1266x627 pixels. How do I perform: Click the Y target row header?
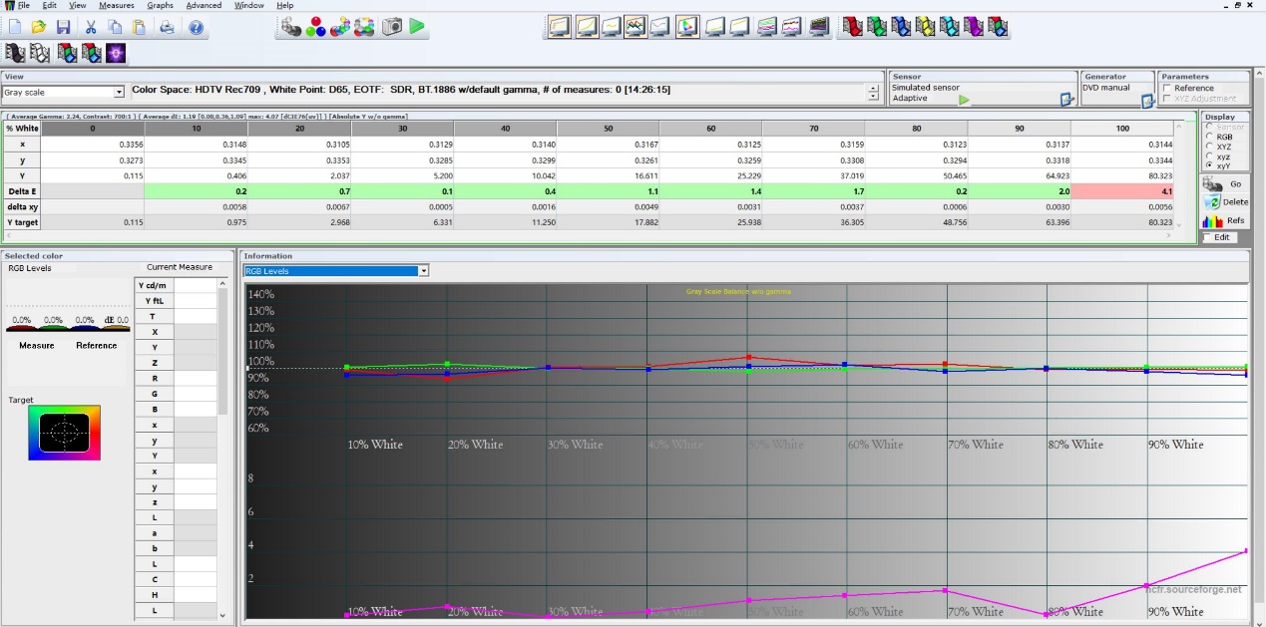click(23, 222)
